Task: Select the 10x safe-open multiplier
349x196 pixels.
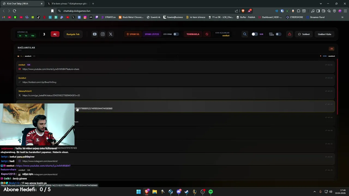Action: coord(33,36)
